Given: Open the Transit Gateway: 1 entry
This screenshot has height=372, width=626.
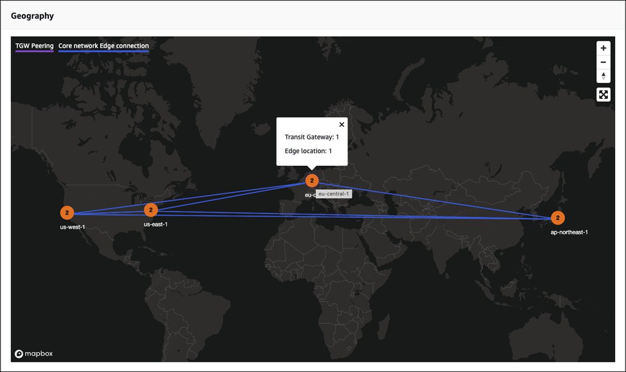Looking at the screenshot, I should [x=311, y=137].
